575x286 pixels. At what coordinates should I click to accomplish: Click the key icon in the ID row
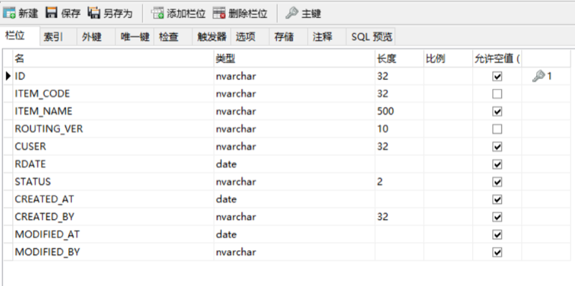538,76
